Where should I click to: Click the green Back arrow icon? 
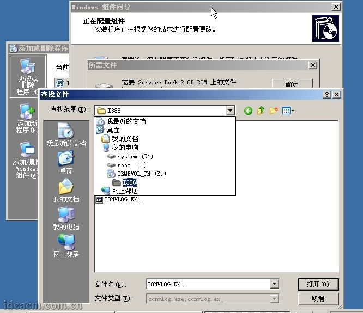point(248,111)
